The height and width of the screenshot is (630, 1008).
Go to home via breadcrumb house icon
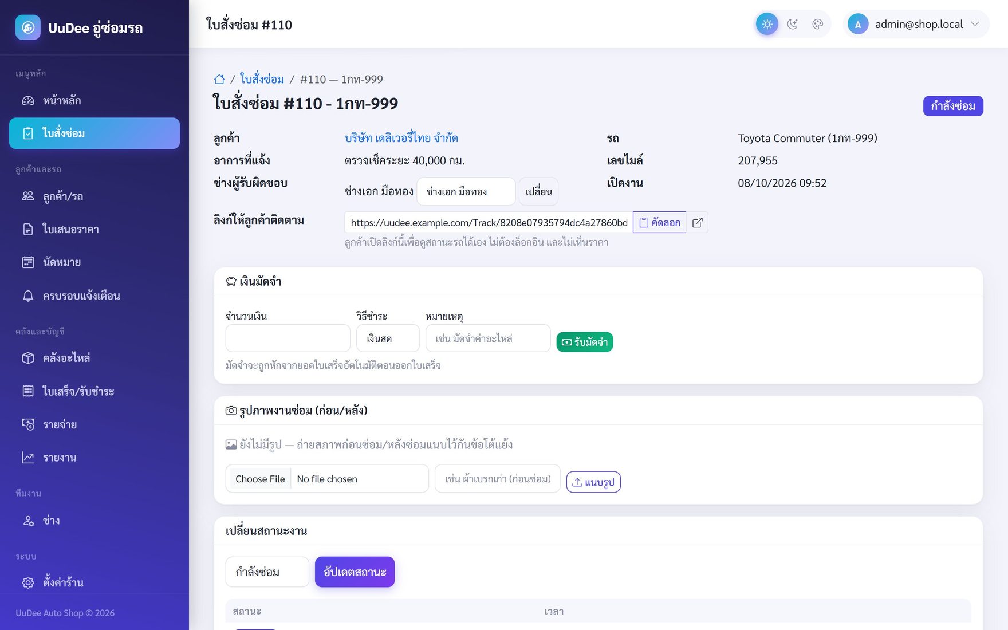coord(219,80)
